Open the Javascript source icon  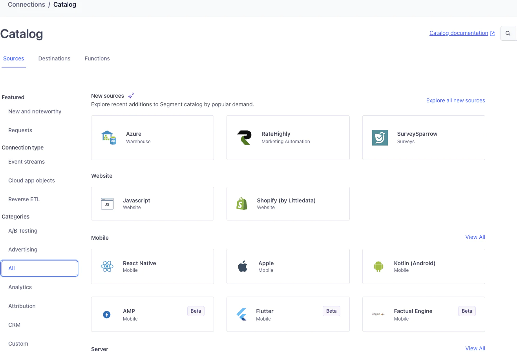pos(107,204)
